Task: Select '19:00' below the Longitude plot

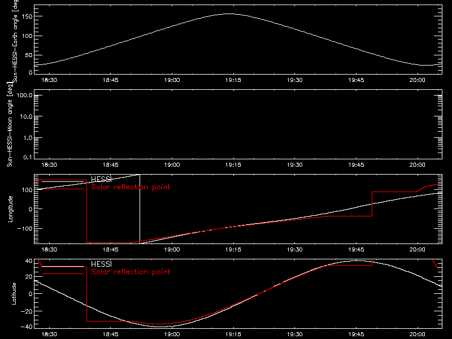Action: tap(172, 250)
